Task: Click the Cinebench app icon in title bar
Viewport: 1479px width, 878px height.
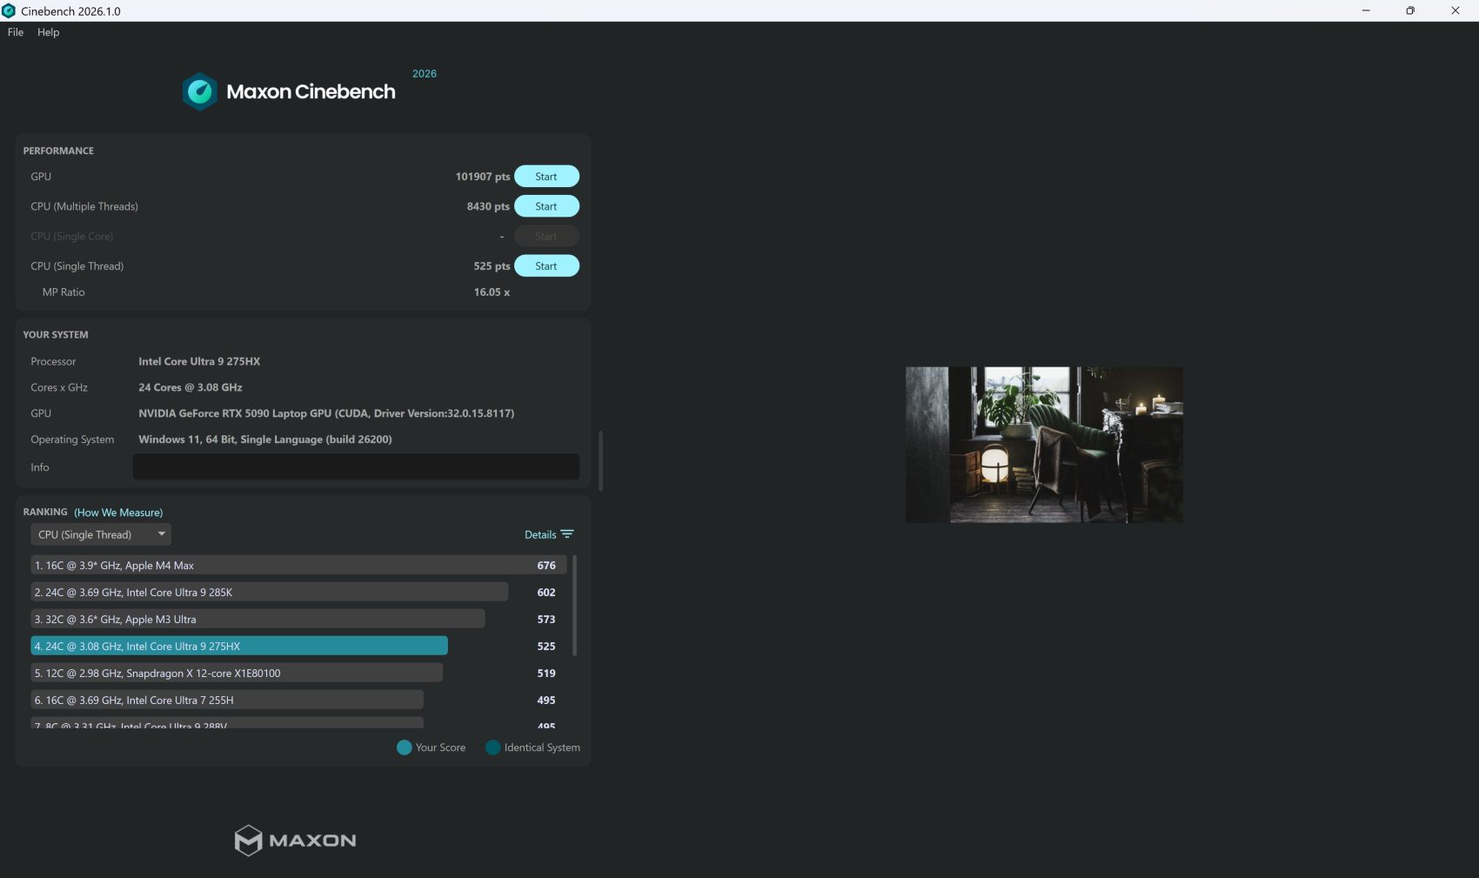Action: [9, 10]
